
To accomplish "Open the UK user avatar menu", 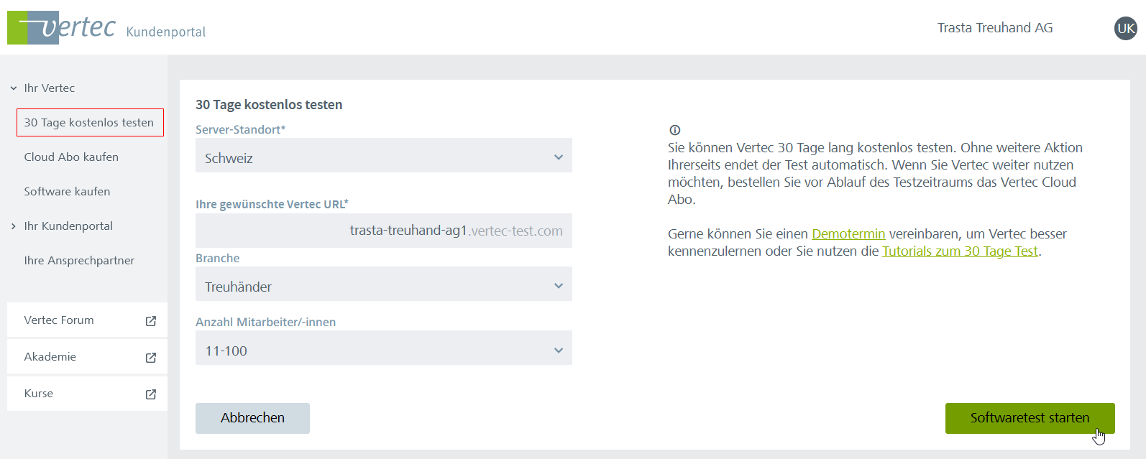I will 1125,28.
